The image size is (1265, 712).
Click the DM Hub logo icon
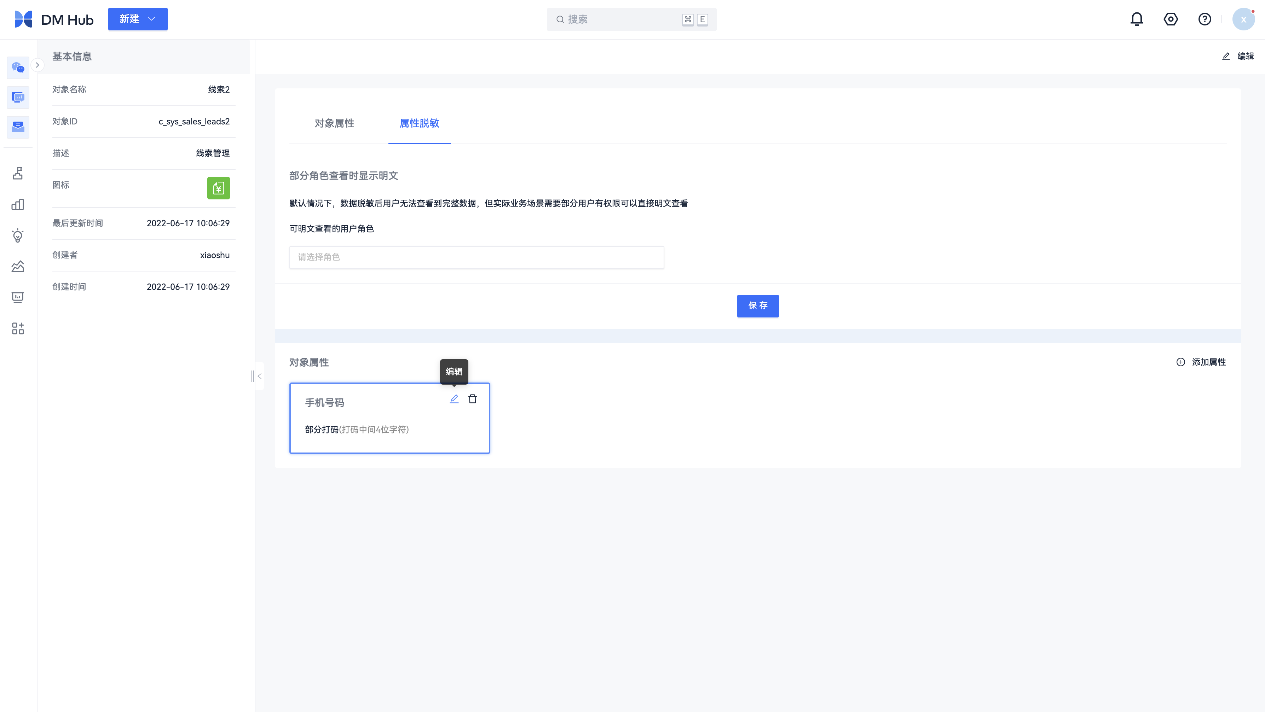(x=23, y=19)
